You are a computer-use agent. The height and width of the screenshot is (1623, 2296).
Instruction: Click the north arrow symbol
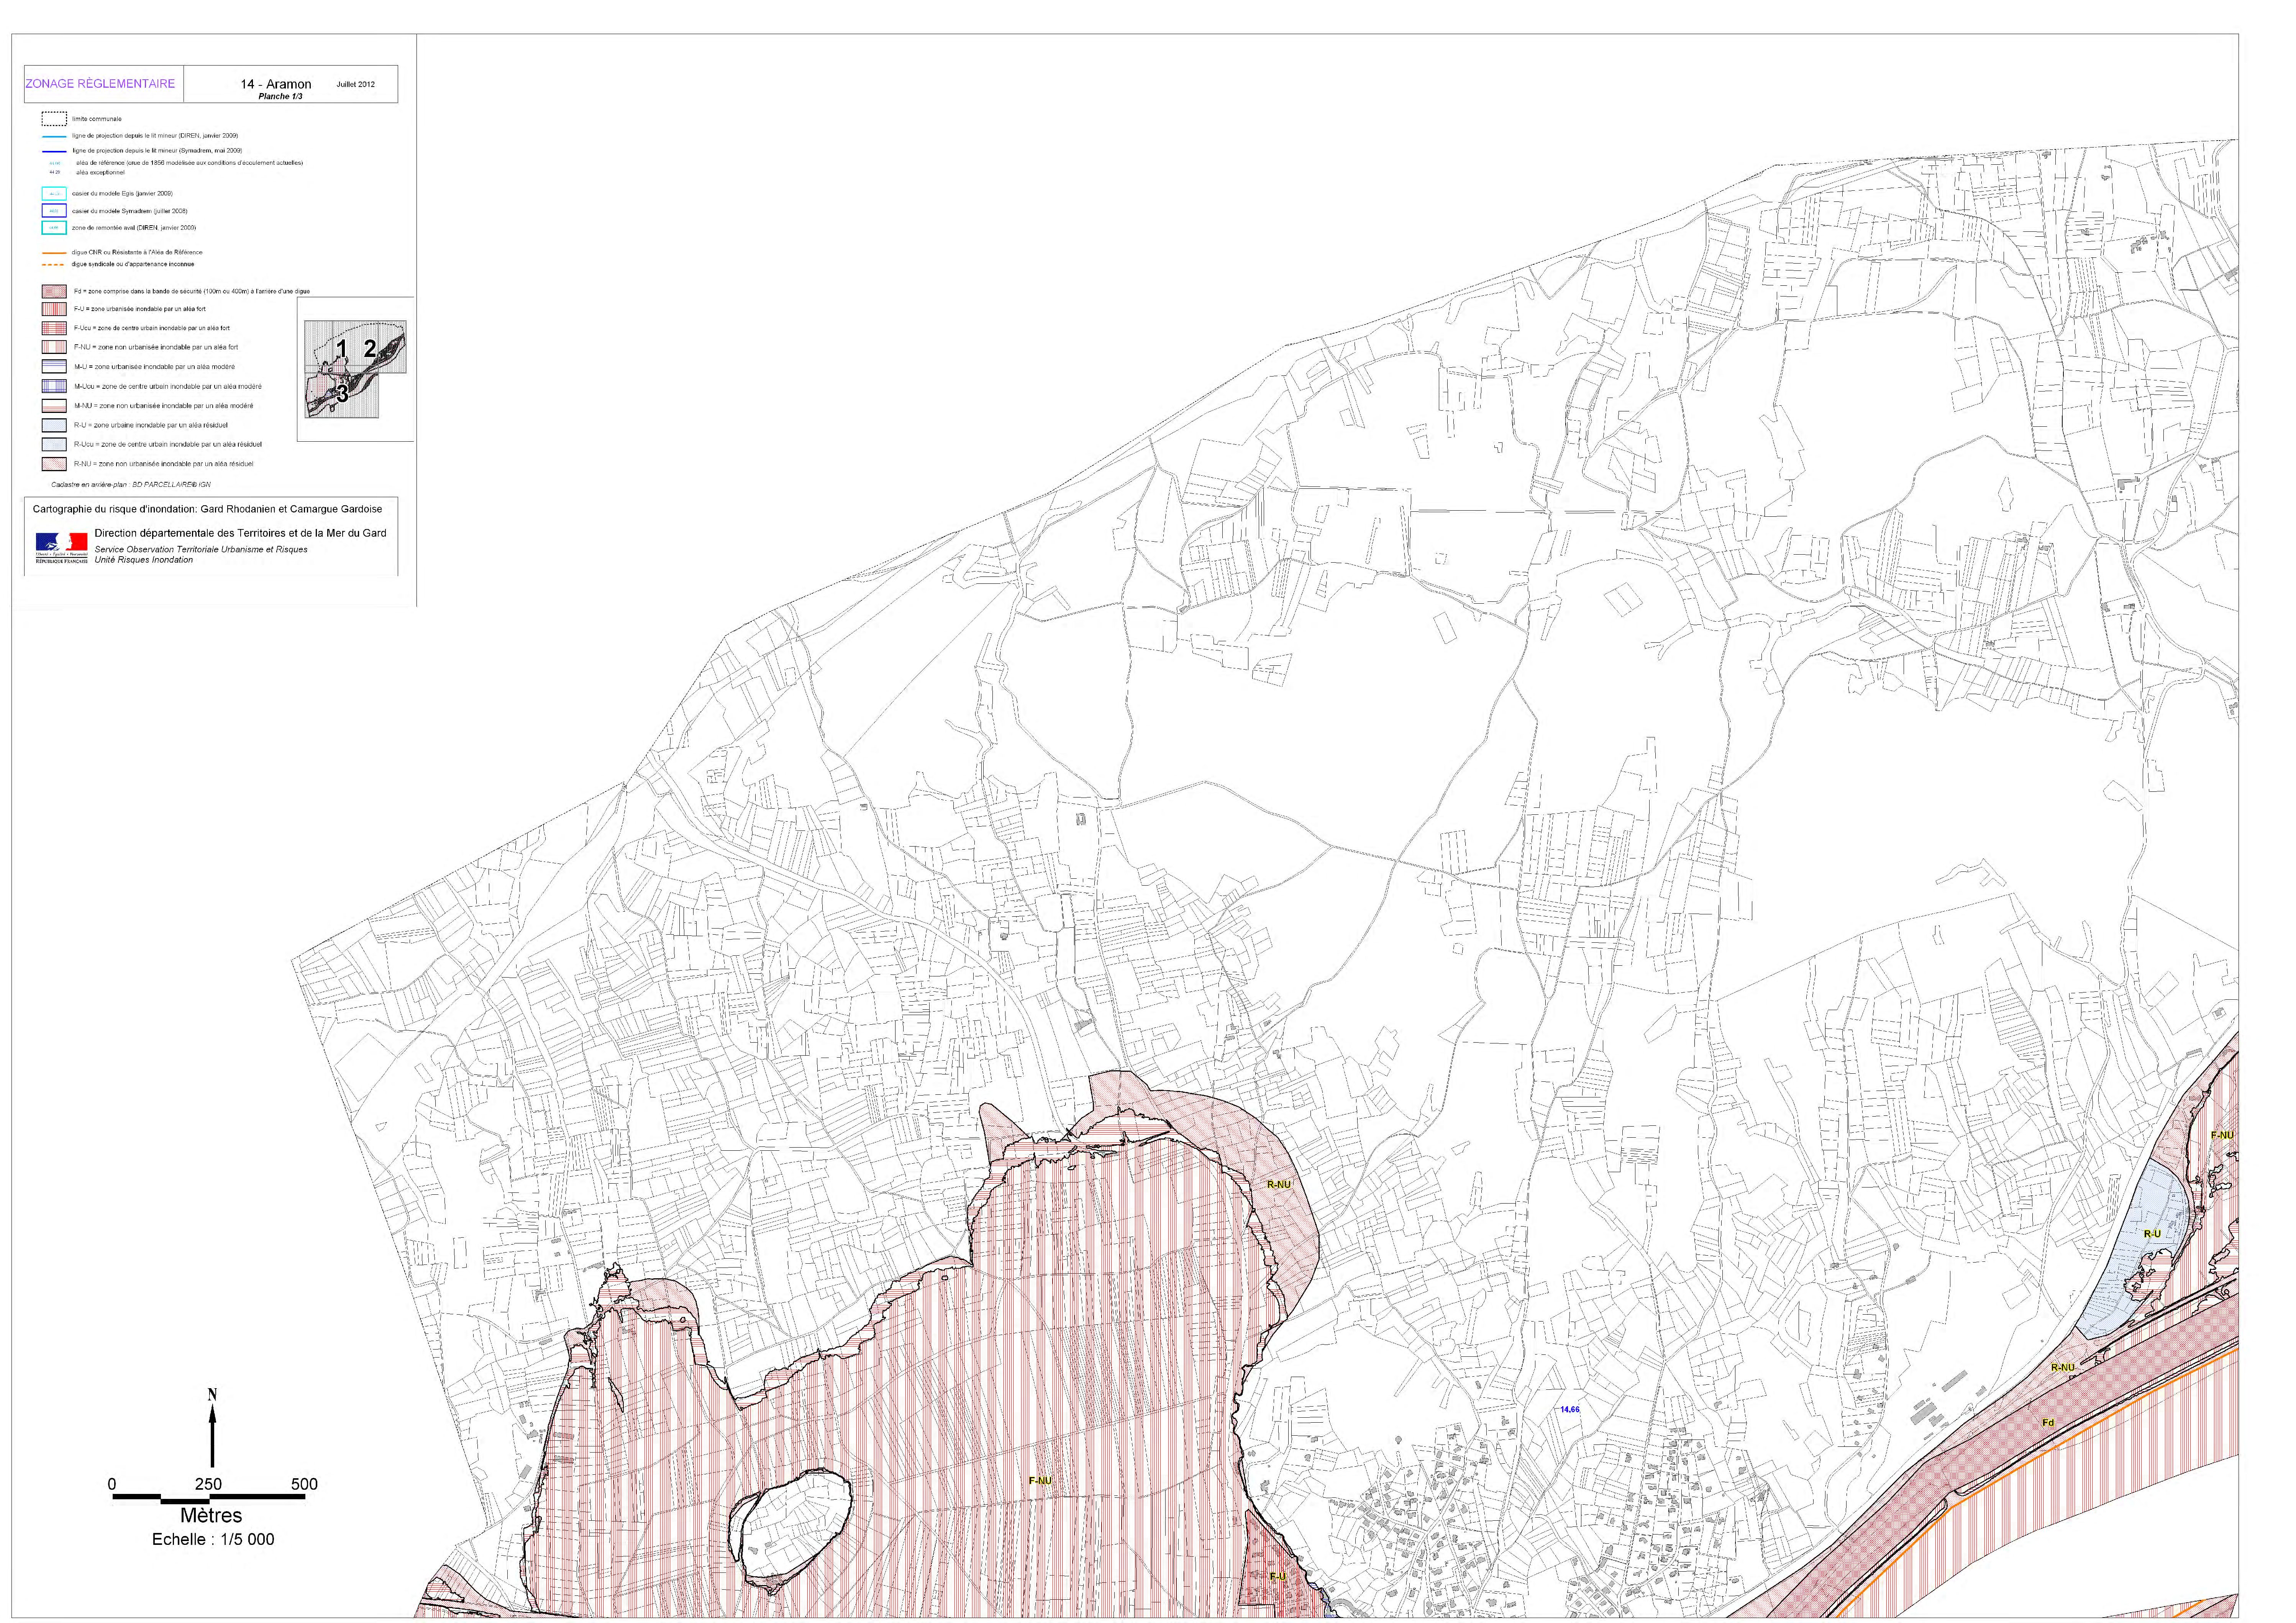[212, 1428]
